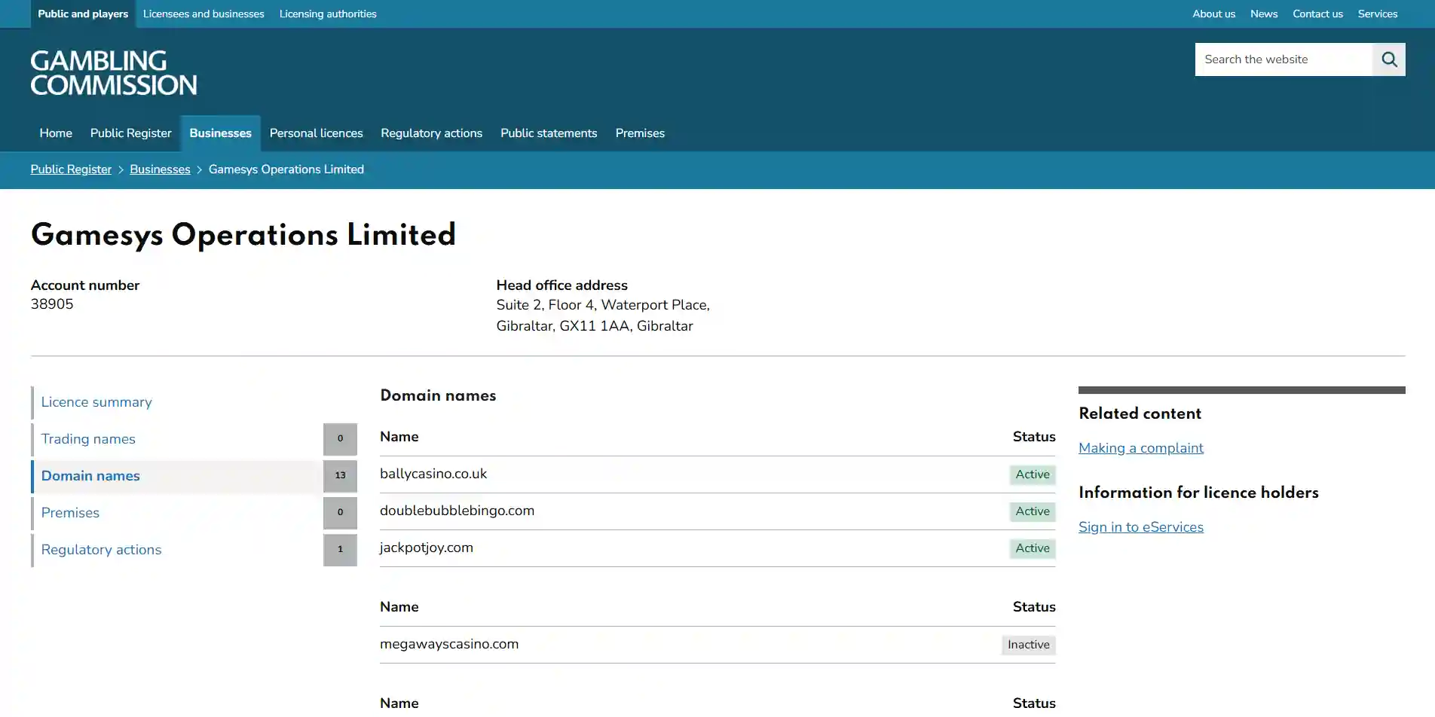Click Gamesys Operations Limited page heading
Viewport: 1435px width, 717px height.
pos(243,236)
